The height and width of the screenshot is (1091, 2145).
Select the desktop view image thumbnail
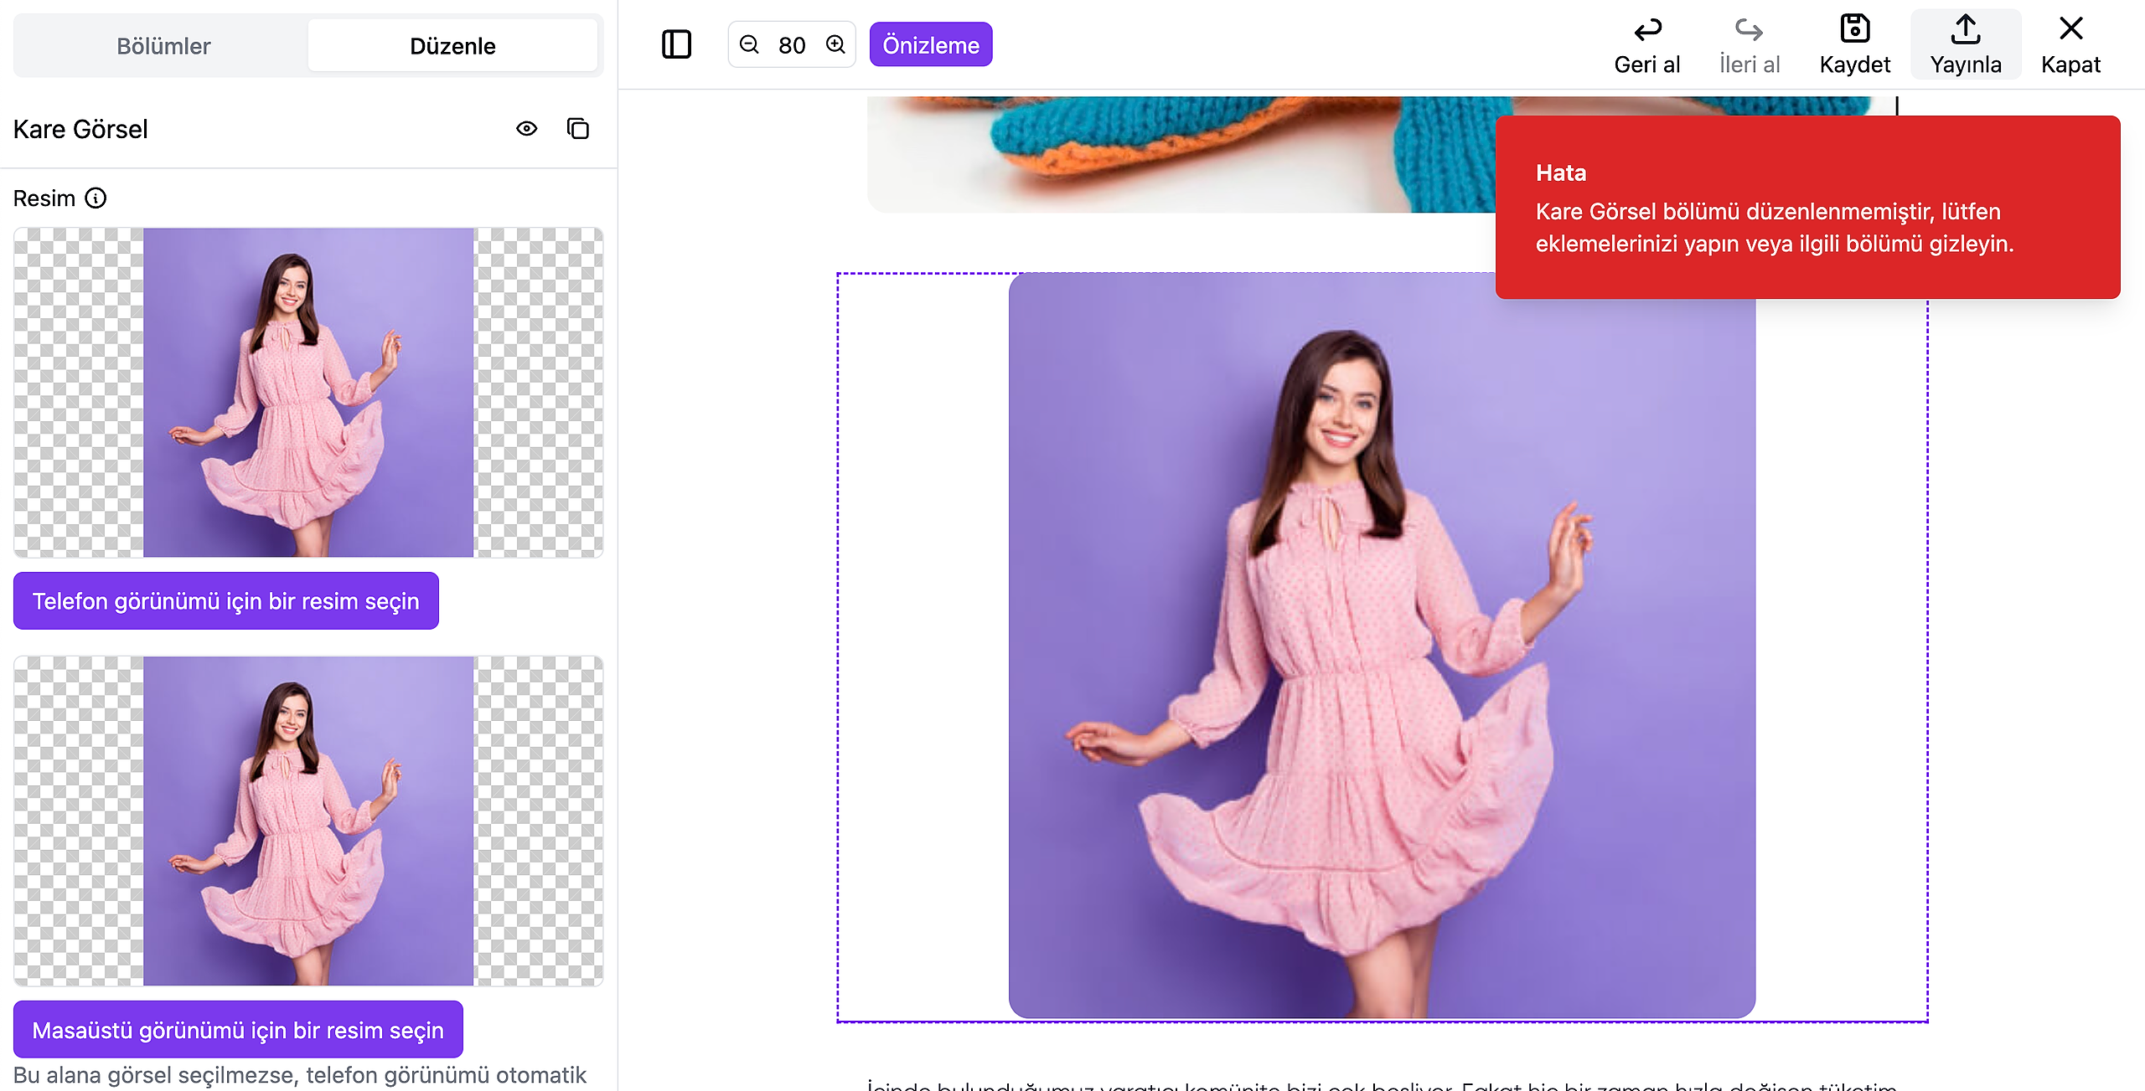pos(308,821)
